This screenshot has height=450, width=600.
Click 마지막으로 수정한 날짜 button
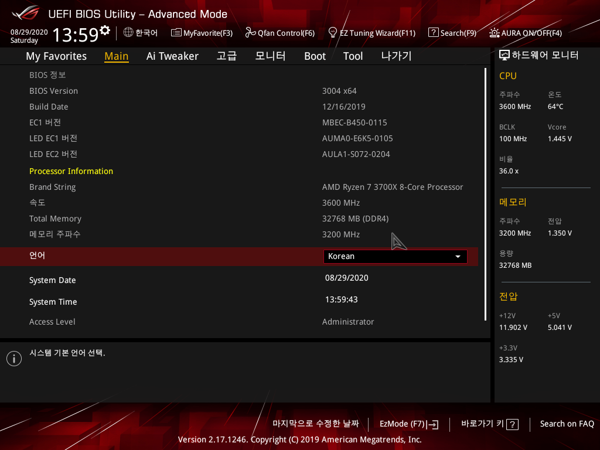316,424
